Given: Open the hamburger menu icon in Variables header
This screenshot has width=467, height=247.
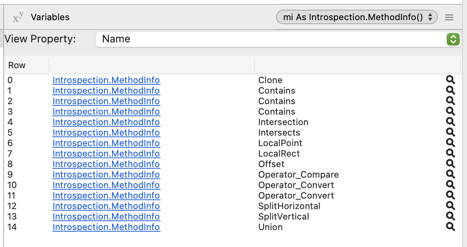Looking at the screenshot, I should [449, 17].
